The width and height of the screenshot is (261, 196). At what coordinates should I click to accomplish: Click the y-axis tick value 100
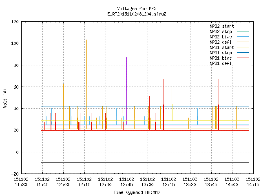(x=15, y=44)
